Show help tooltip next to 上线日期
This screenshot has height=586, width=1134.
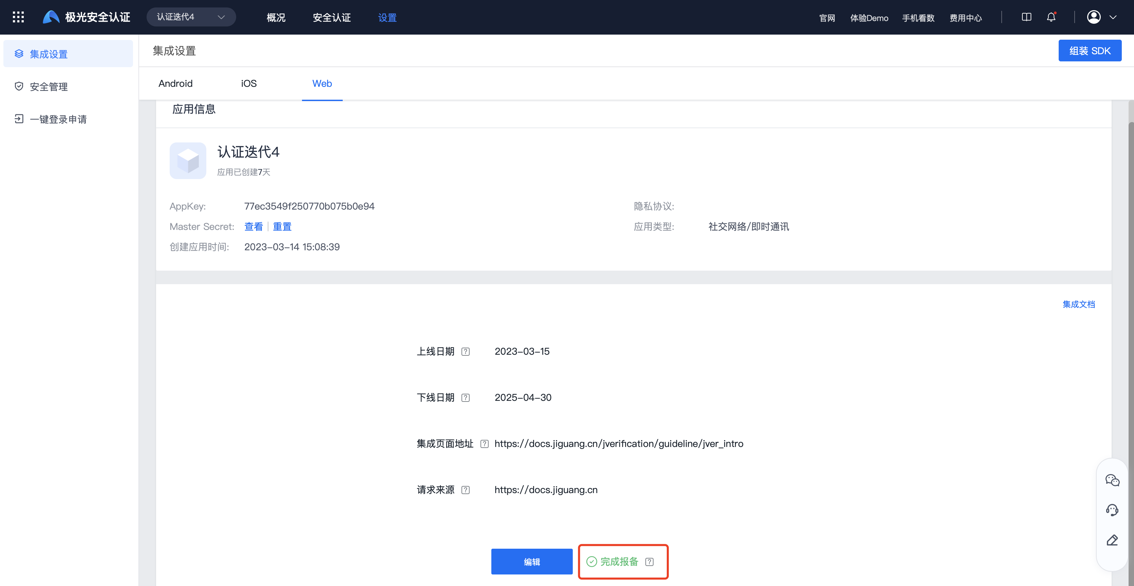(x=465, y=352)
